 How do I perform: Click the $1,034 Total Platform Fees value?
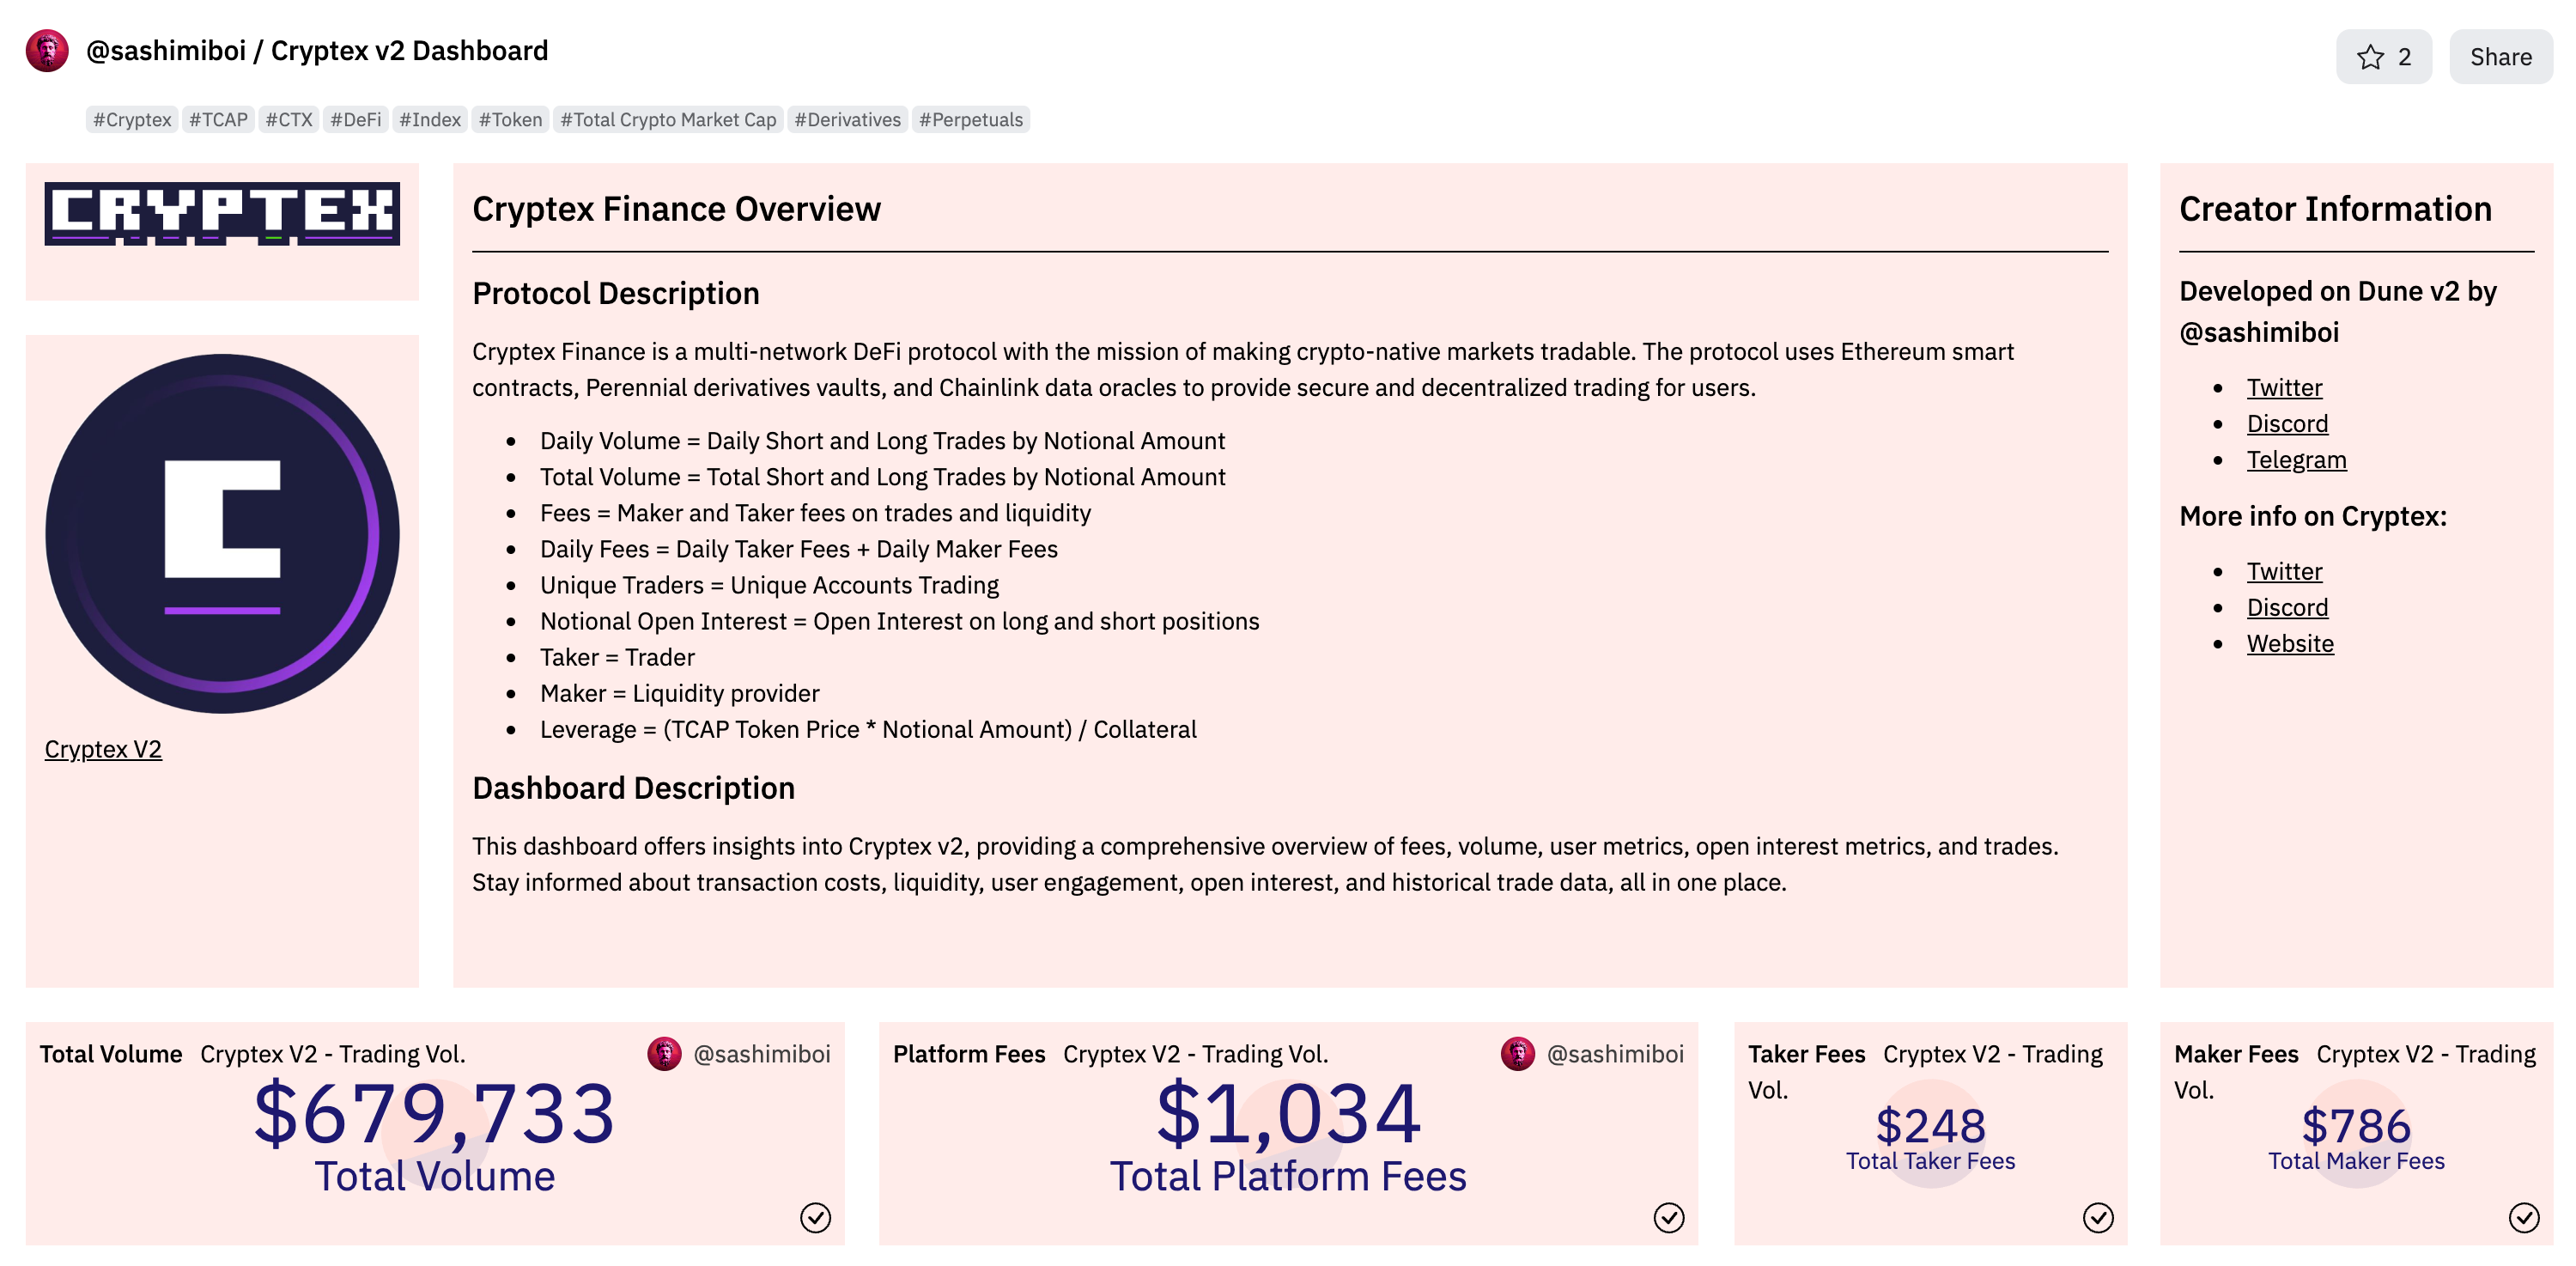(1288, 1114)
